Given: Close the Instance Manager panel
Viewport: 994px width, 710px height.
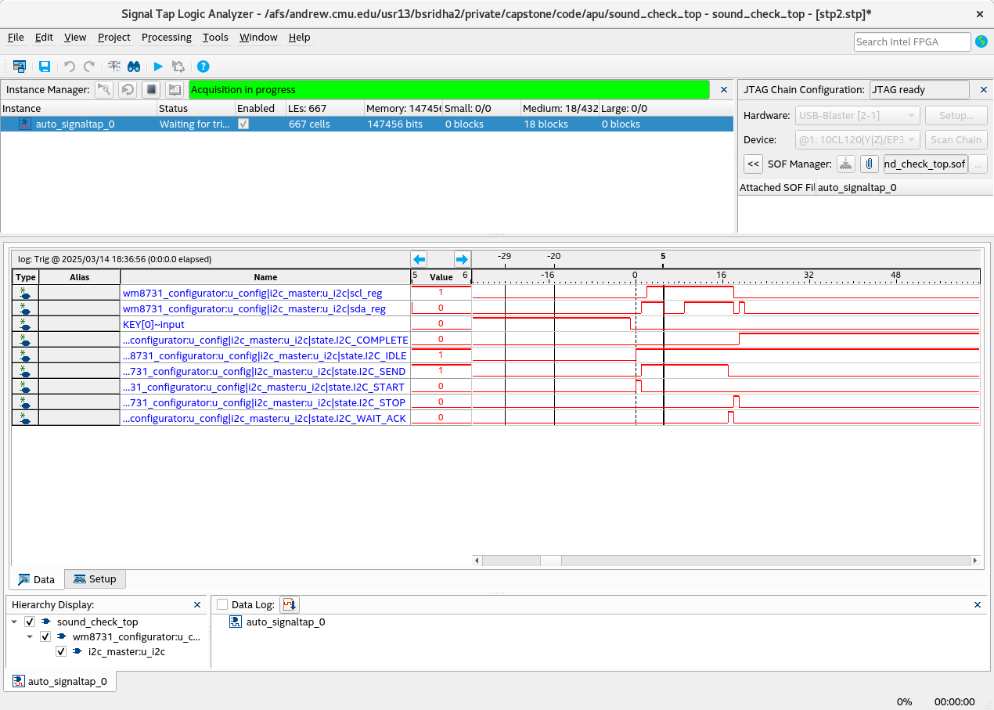Looking at the screenshot, I should [724, 89].
